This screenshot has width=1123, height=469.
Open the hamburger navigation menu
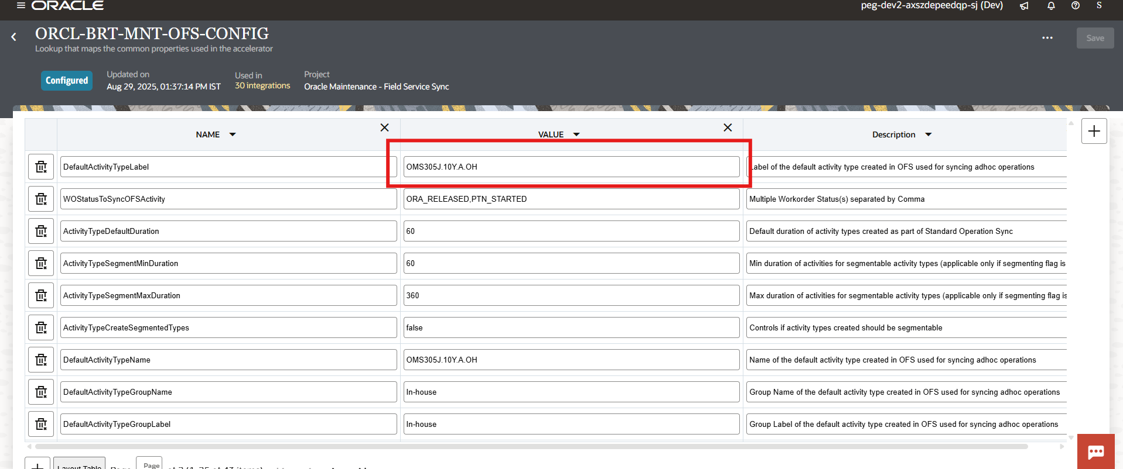point(21,5)
